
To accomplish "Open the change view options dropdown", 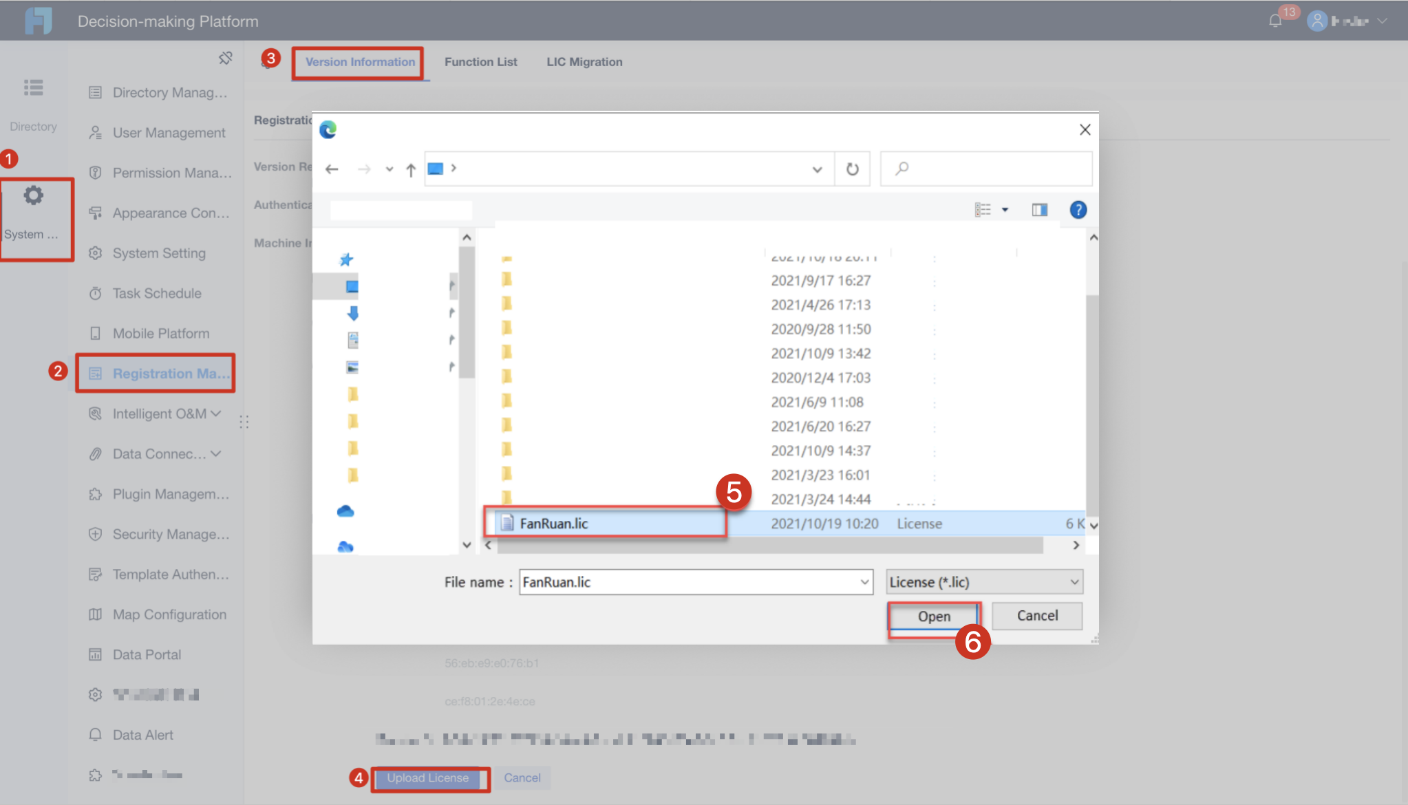I will [x=1005, y=210].
